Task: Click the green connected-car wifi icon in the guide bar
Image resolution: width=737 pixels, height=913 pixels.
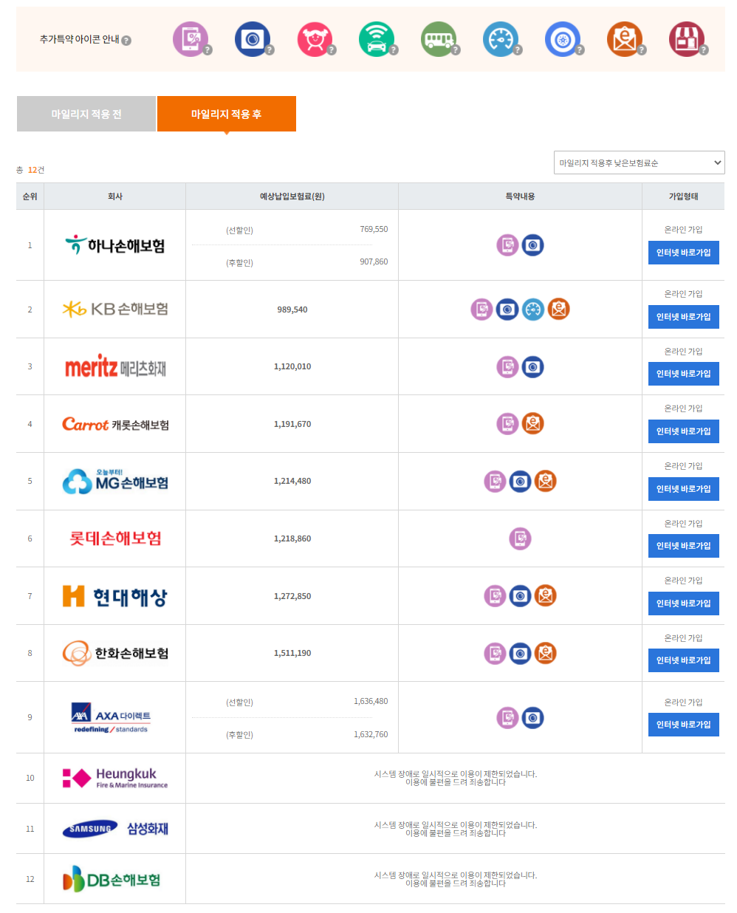Action: tap(377, 39)
